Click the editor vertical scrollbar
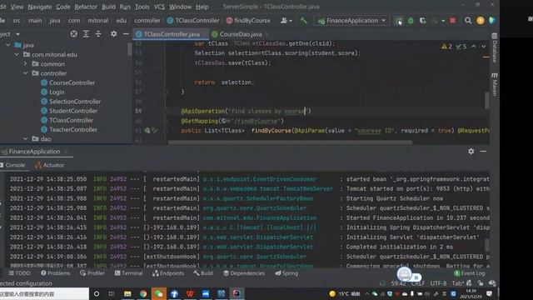Viewport: 533px width, 300px height. 487,100
